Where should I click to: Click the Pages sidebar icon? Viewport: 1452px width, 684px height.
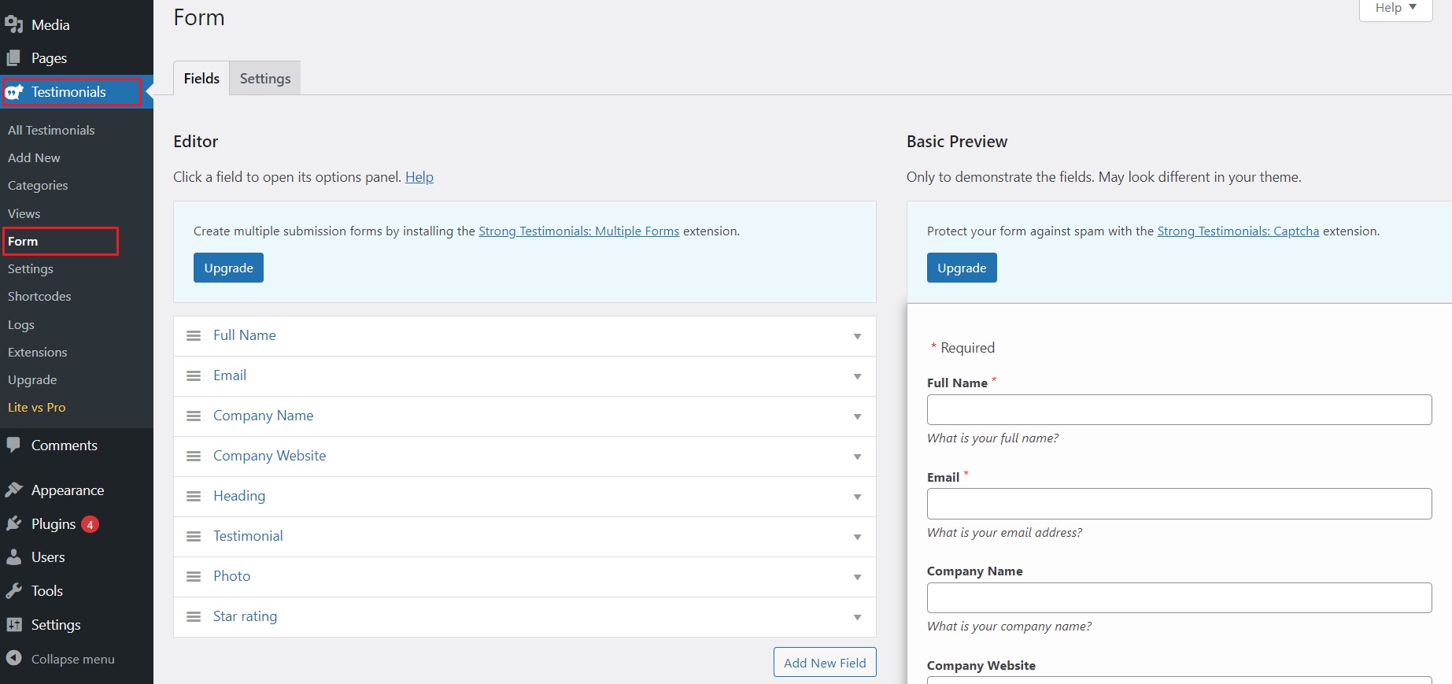click(14, 58)
